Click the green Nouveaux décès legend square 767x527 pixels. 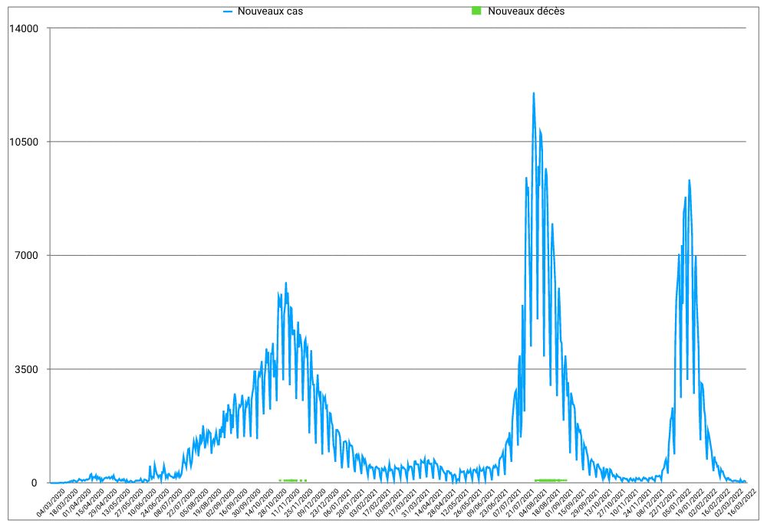[x=476, y=11]
